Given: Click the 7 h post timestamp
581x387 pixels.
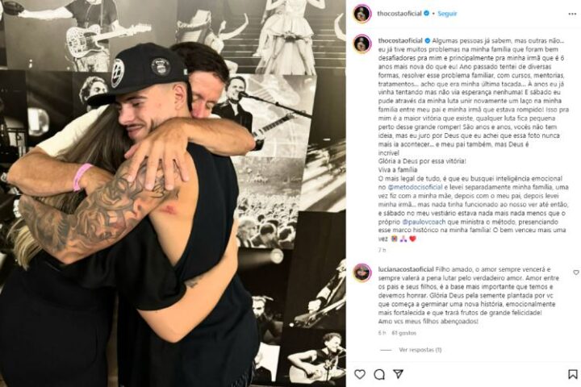Looking at the screenshot, I should point(382,250).
